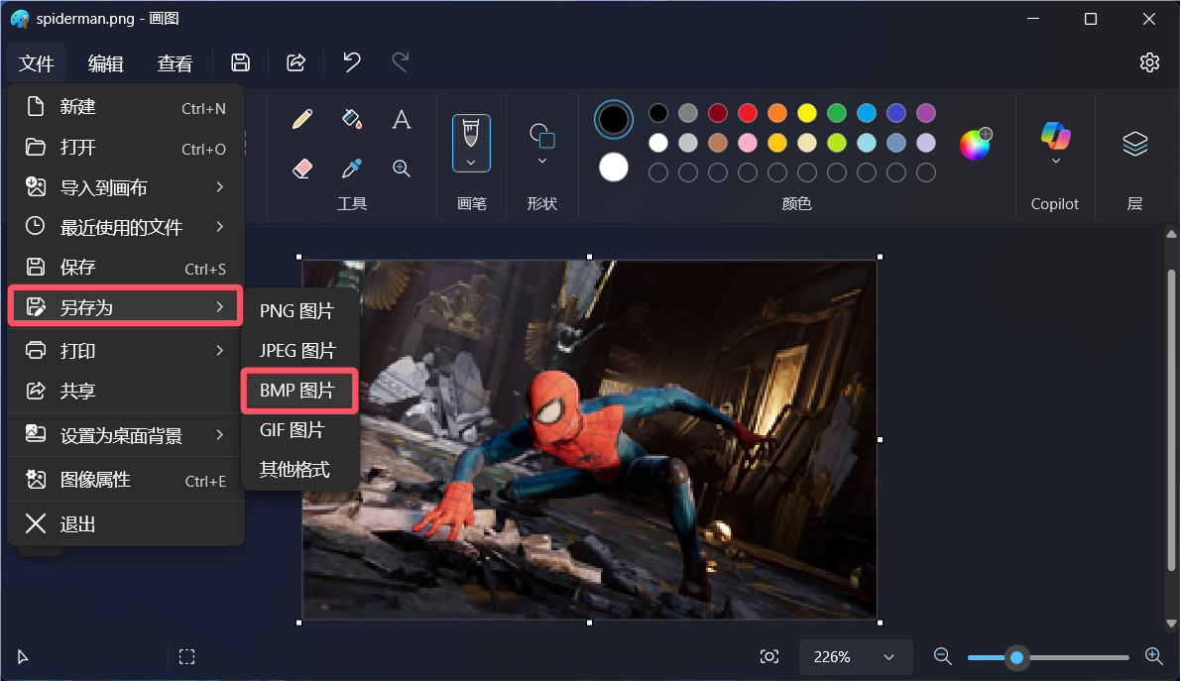
Task: Click the Shapes tool icon
Action: [x=541, y=136]
